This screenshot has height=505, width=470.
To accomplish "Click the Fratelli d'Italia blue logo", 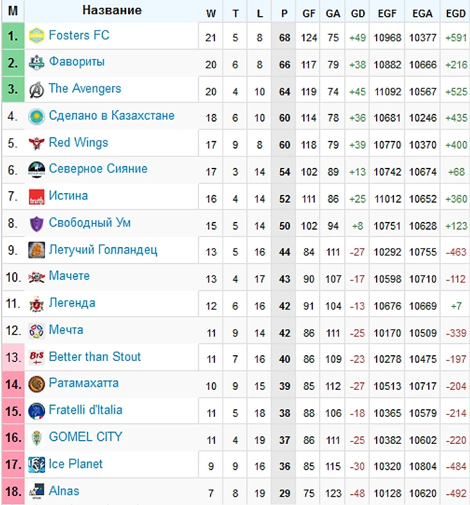I will 37,411.
